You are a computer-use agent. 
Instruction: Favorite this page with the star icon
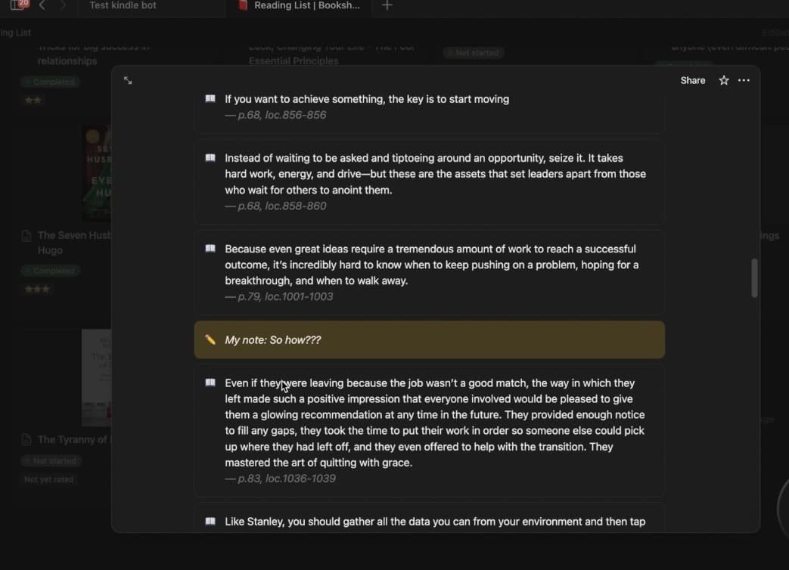coord(723,80)
